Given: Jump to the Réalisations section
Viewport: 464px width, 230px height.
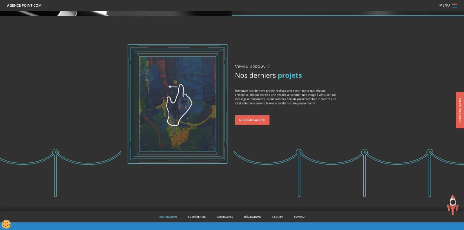Looking at the screenshot, I should pyautogui.click(x=253, y=217).
